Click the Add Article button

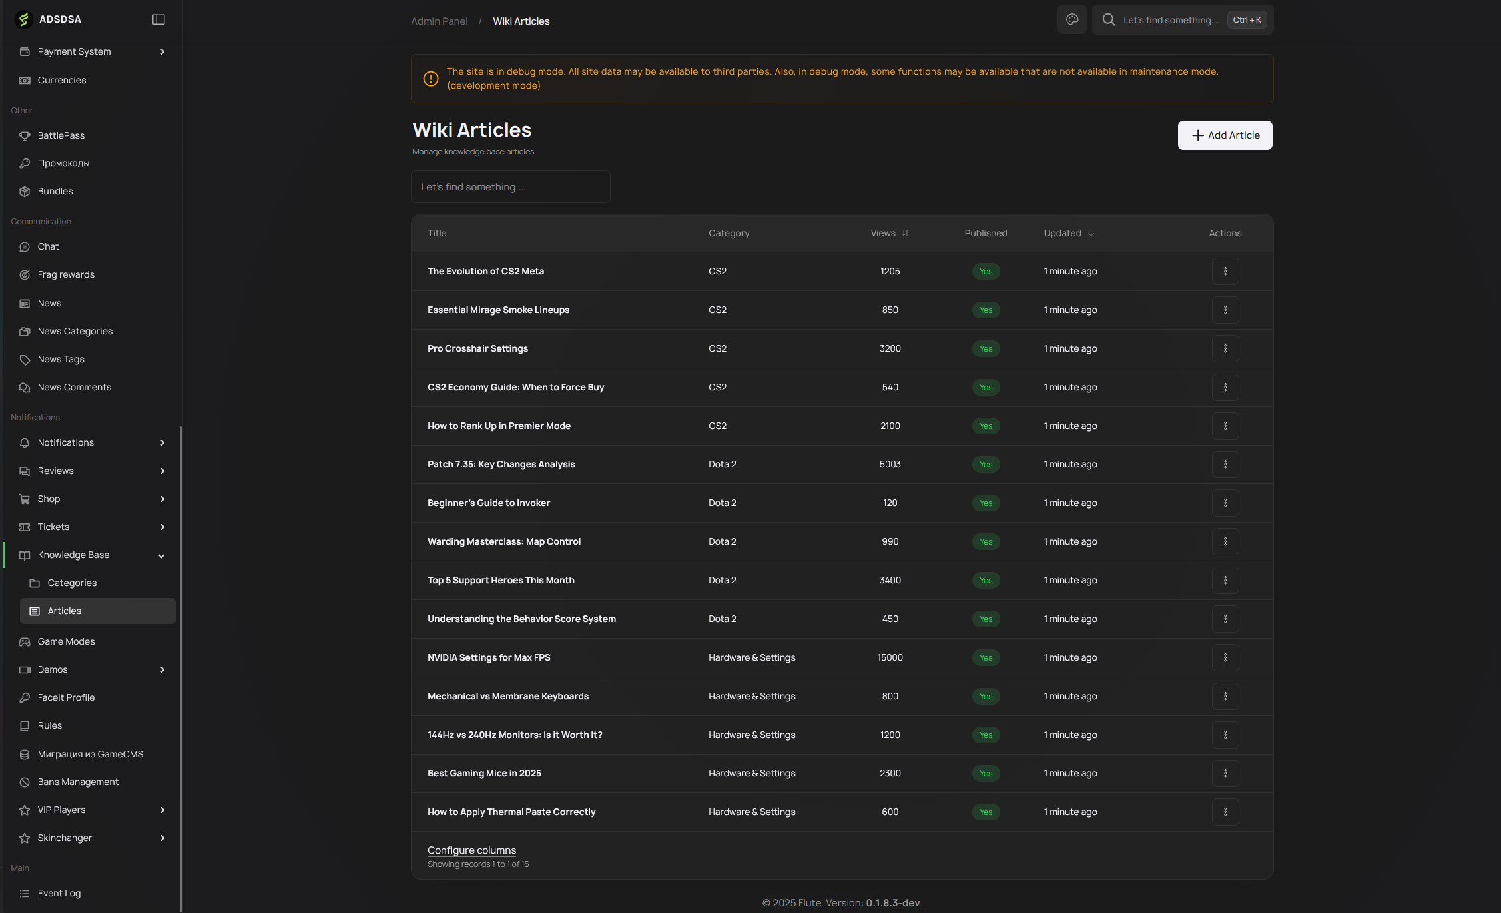pyautogui.click(x=1225, y=135)
